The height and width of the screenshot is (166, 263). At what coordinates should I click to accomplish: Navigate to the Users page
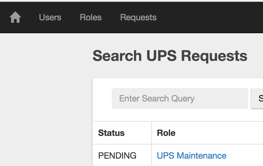point(50,17)
